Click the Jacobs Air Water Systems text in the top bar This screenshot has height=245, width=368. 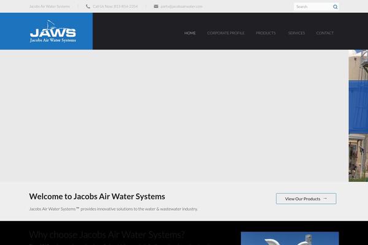pos(50,6)
